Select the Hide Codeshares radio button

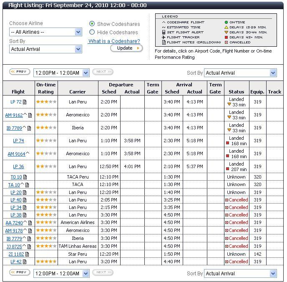pyautogui.click(x=92, y=32)
